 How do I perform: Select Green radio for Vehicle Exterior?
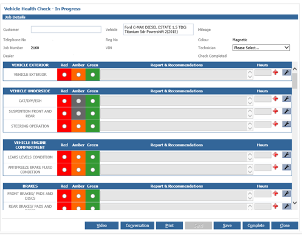click(93, 75)
